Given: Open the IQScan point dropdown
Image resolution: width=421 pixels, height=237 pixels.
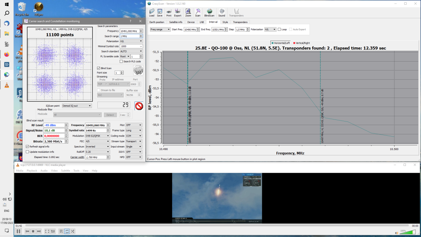Looking at the screenshot, I should point(77,106).
